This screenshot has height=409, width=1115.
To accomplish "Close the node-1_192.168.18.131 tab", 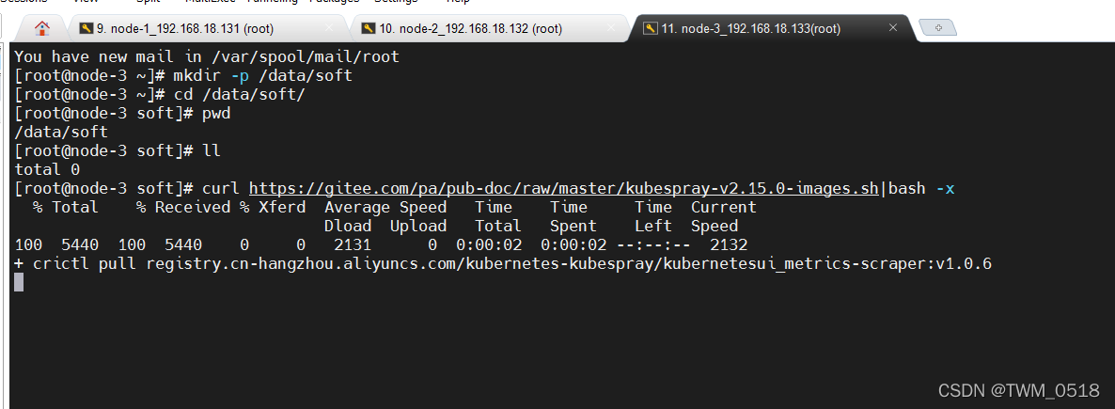I will pos(329,28).
